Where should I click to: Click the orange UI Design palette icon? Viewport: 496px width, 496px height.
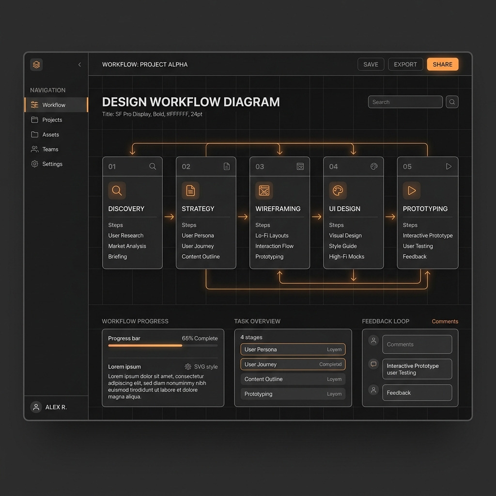click(x=338, y=190)
